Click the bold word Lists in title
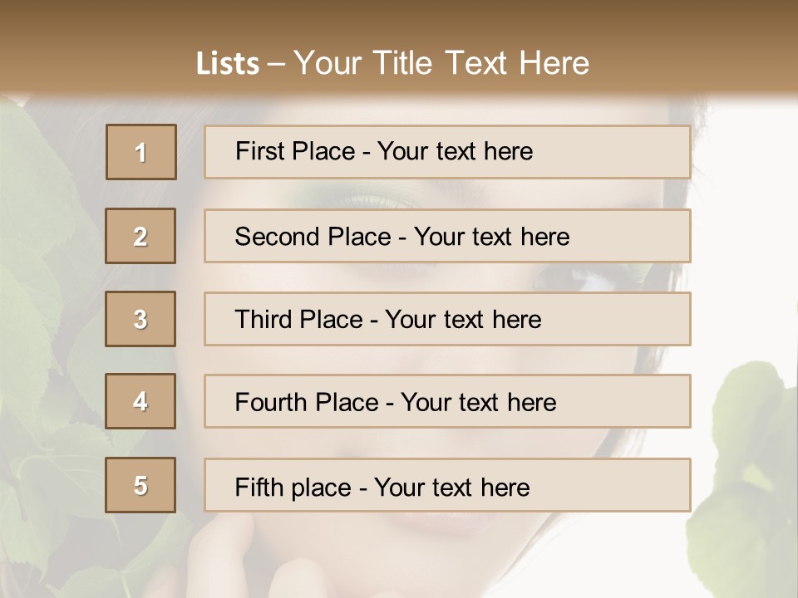The height and width of the screenshot is (598, 798). (228, 64)
